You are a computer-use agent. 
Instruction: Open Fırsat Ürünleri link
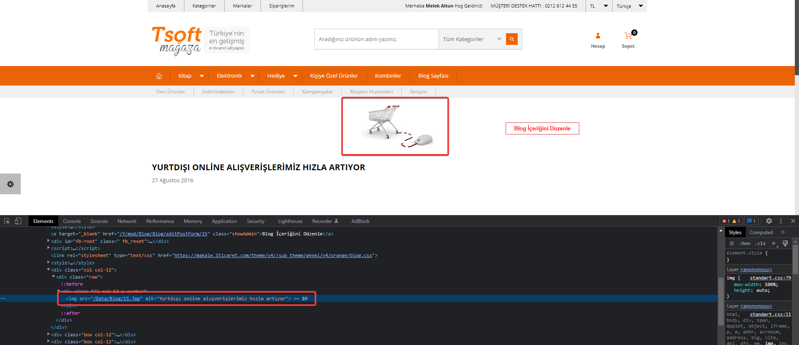268,92
